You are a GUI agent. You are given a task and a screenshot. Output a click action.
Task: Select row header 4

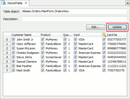point(7,57)
